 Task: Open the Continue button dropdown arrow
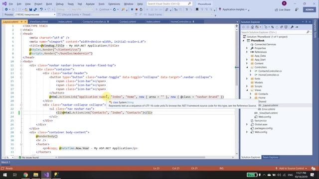111,9
